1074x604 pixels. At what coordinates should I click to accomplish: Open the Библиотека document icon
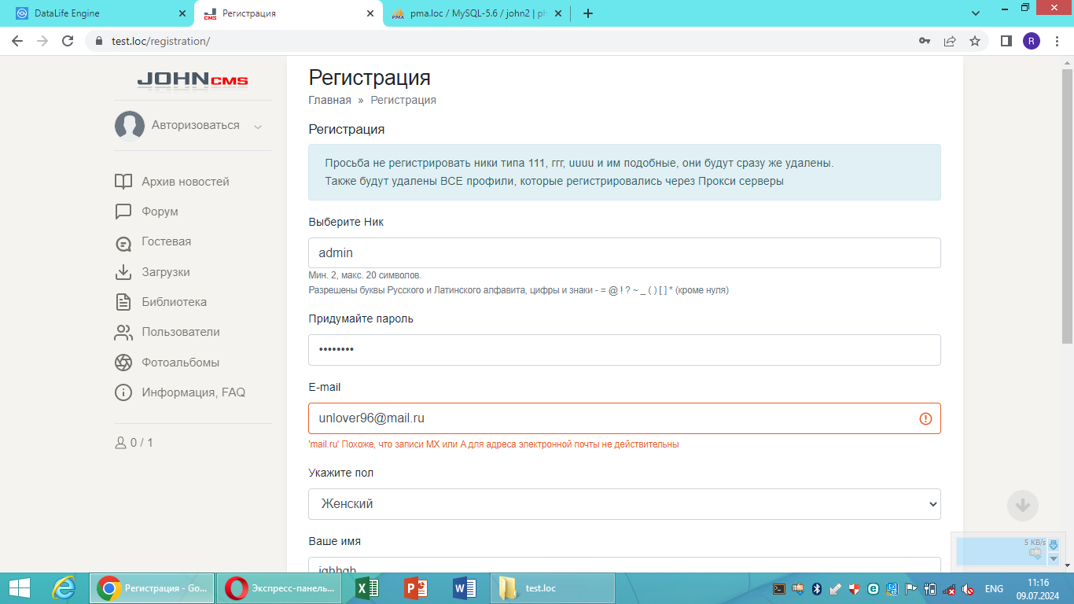tap(123, 302)
